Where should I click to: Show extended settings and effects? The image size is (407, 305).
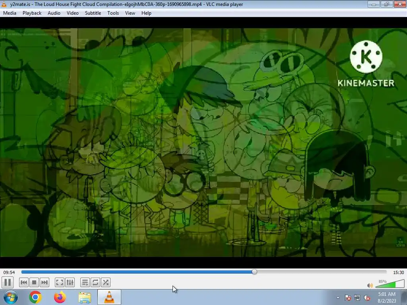pos(70,282)
